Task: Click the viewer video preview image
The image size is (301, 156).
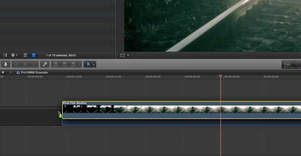Action: click(x=213, y=26)
